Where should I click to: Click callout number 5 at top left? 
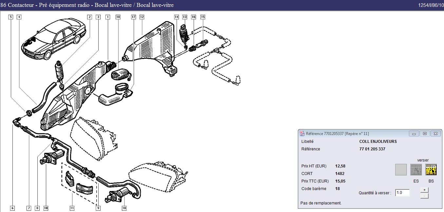pos(11,17)
